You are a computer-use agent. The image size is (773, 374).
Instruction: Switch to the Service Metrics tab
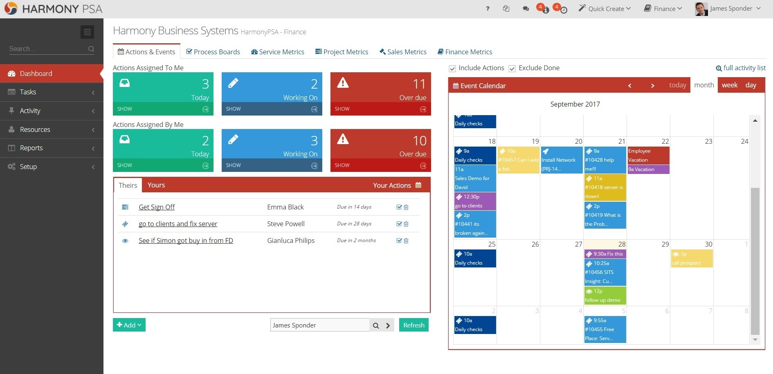click(278, 52)
